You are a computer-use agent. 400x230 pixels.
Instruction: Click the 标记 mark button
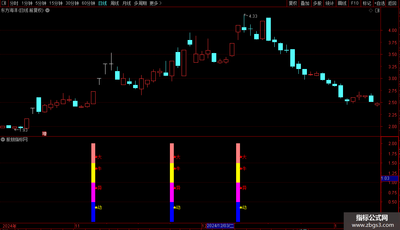pyautogui.click(x=367, y=3)
